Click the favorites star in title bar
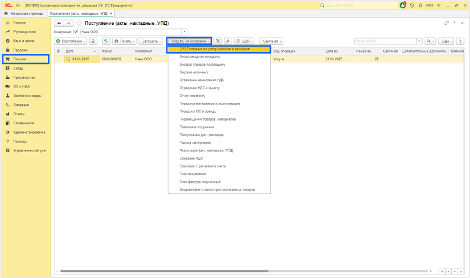The image size is (470, 278). tap(420, 5)
